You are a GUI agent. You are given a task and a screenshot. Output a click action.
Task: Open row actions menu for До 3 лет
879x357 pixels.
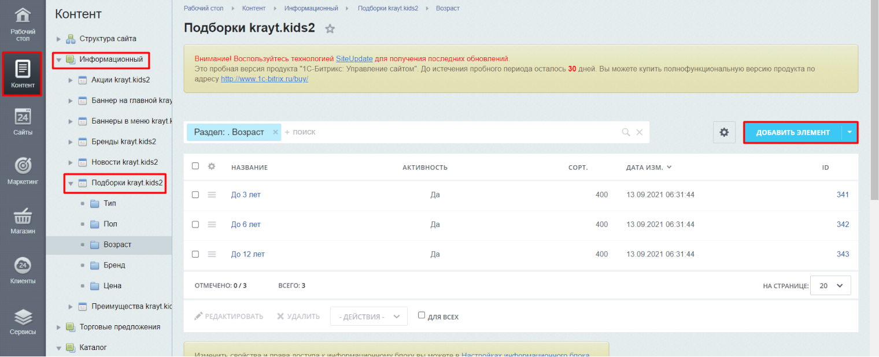(212, 195)
